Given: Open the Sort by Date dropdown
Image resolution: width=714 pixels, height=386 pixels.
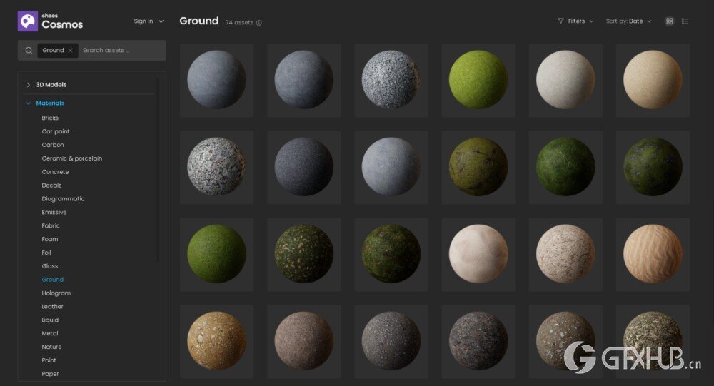Looking at the screenshot, I should (628, 21).
